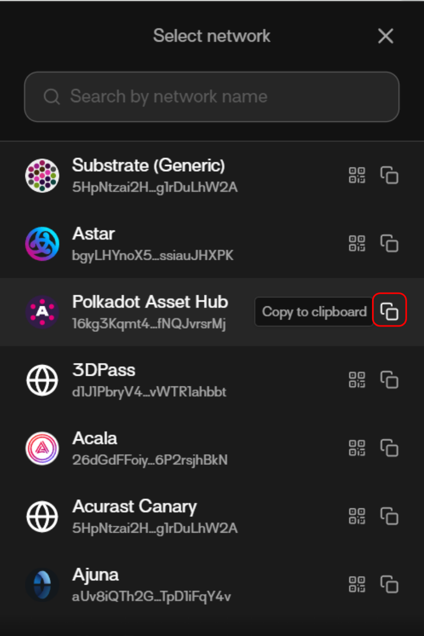This screenshot has height=636, width=424.
Task: Copy the Astar address to clipboard
Action: point(390,244)
